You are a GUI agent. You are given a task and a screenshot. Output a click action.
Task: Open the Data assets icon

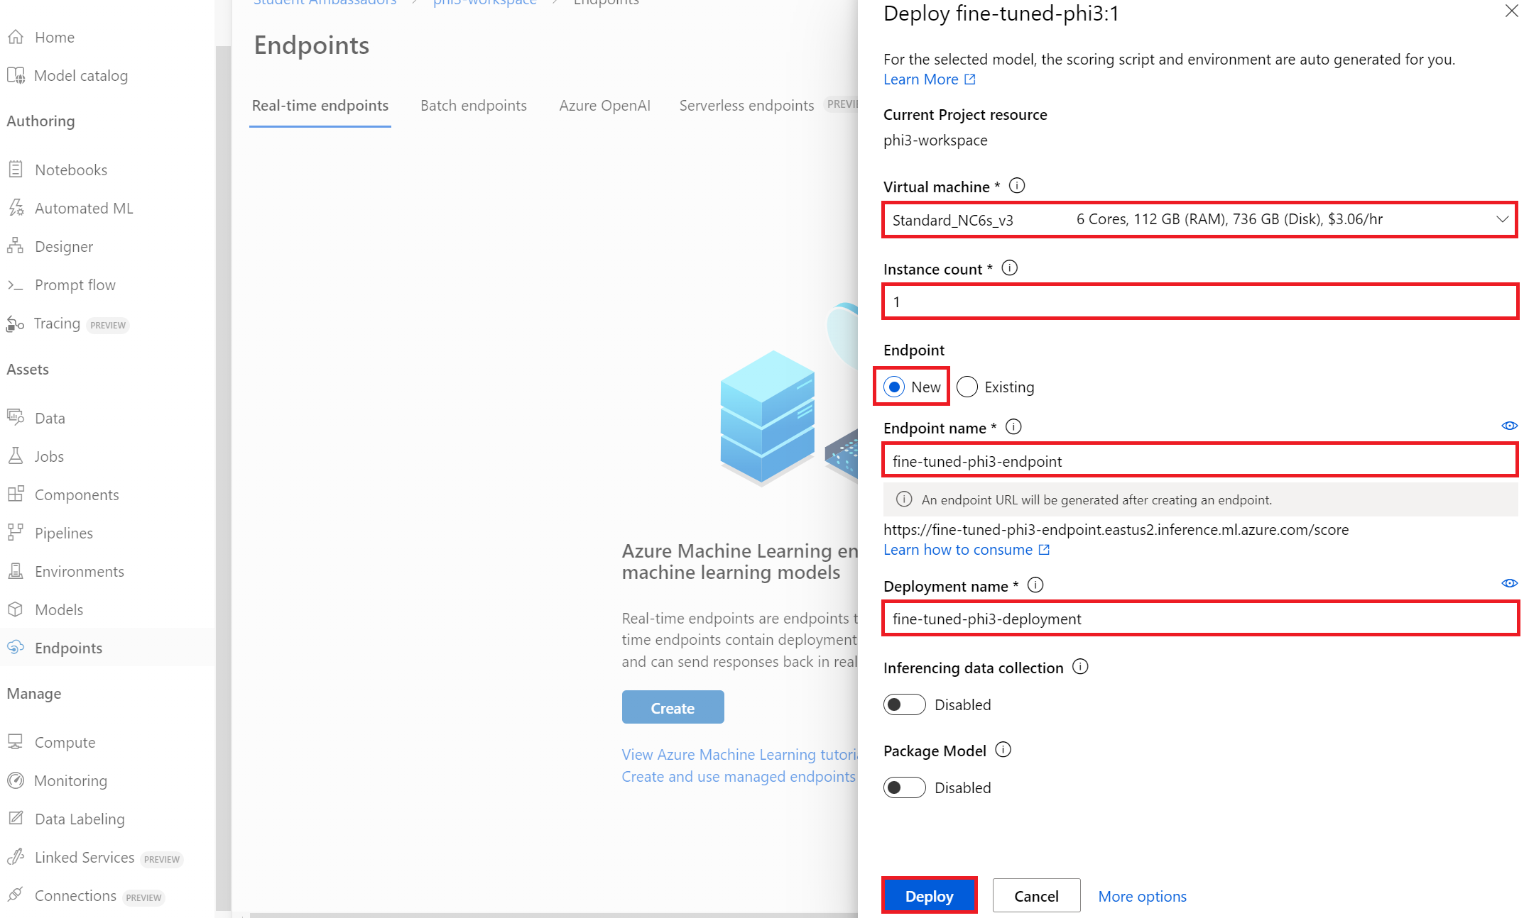pos(16,417)
